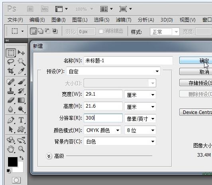Open the 高度 unit dropdown showing 厘米

(140, 106)
